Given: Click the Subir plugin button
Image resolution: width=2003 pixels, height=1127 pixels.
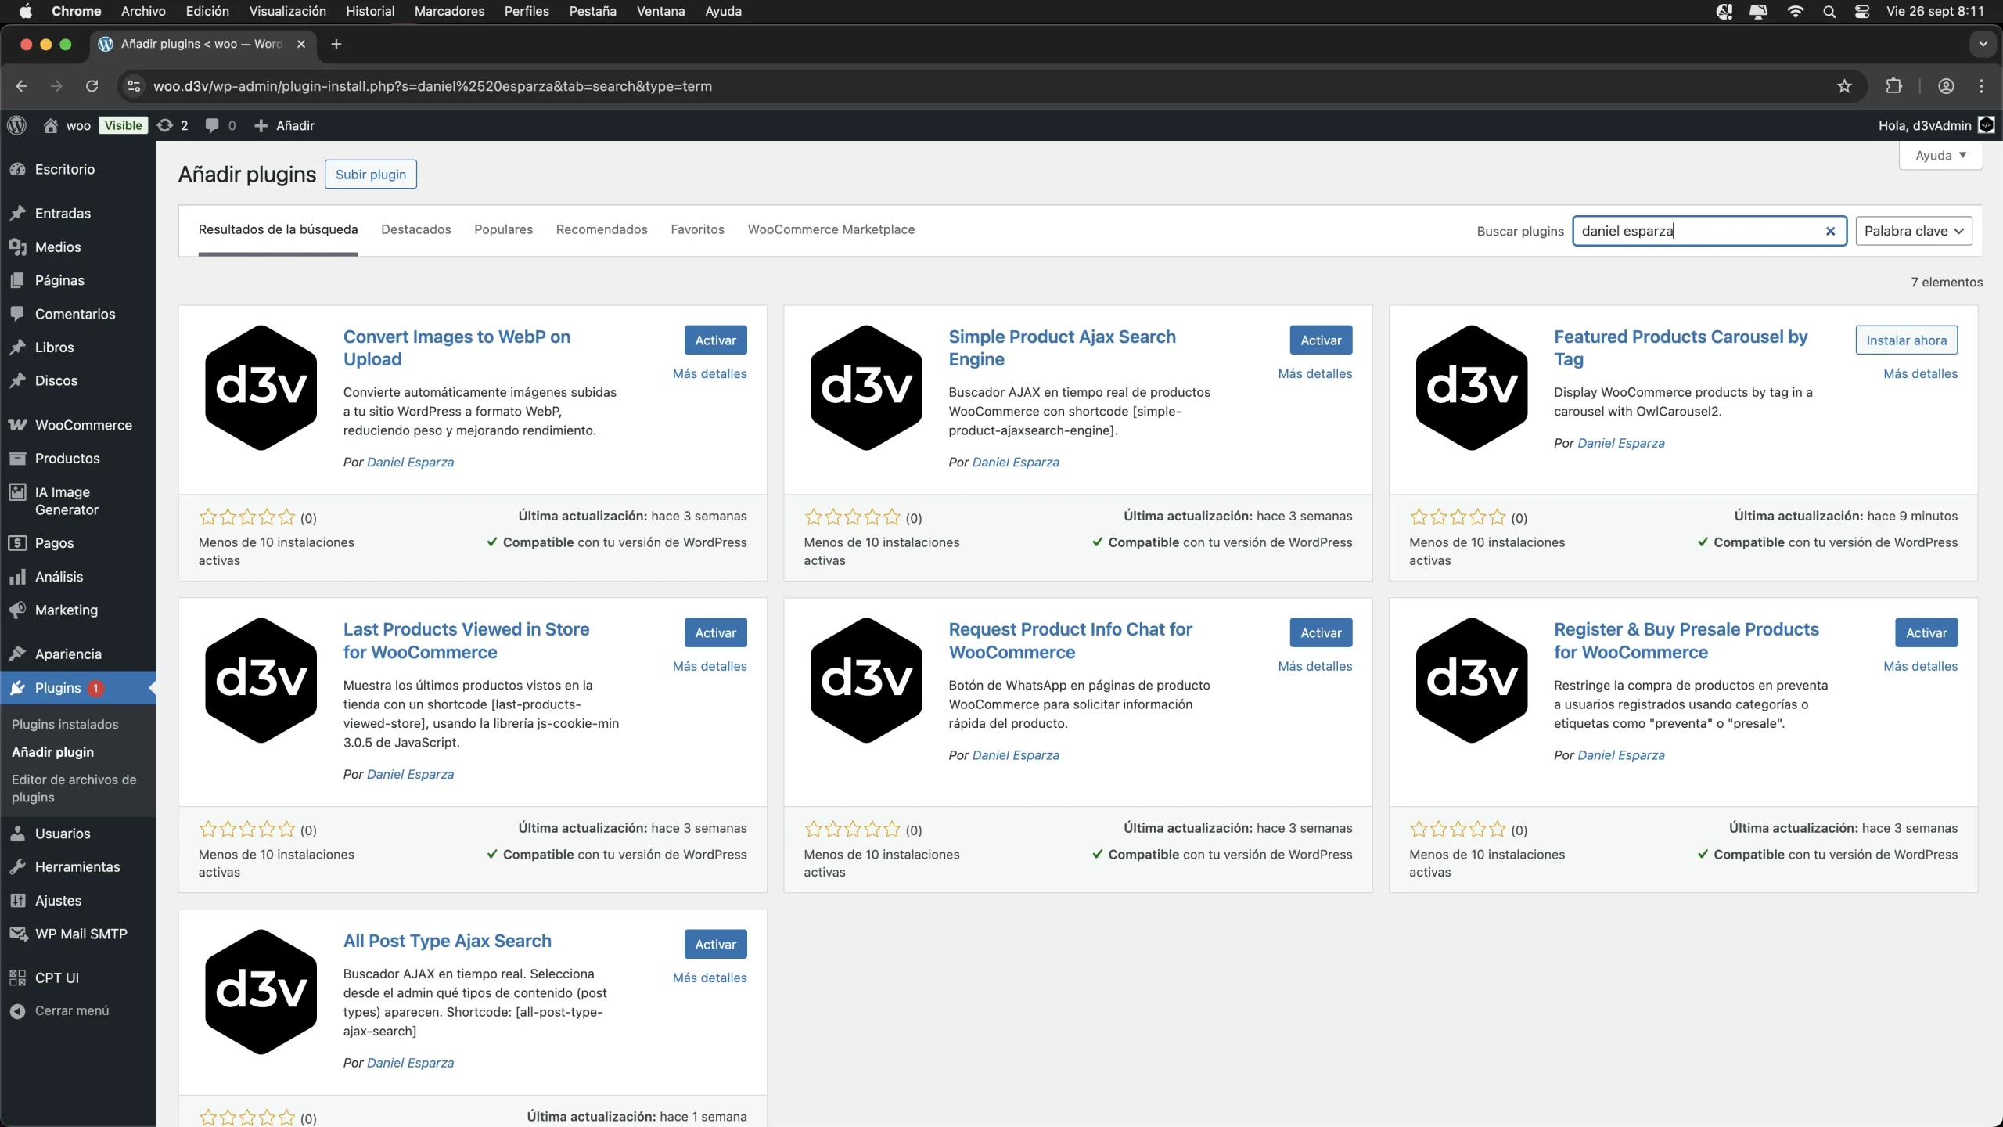Looking at the screenshot, I should click(x=371, y=175).
